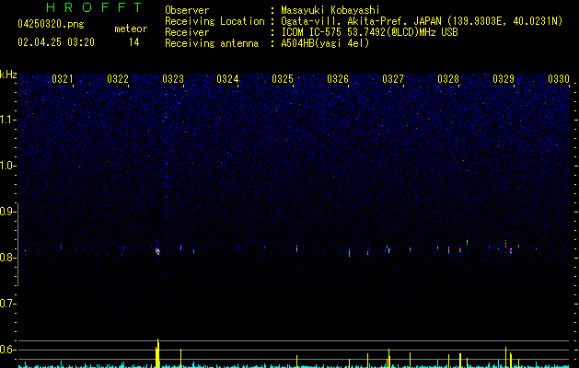Click the meteor label
Viewport: 579px width, 368px height.
[131, 29]
